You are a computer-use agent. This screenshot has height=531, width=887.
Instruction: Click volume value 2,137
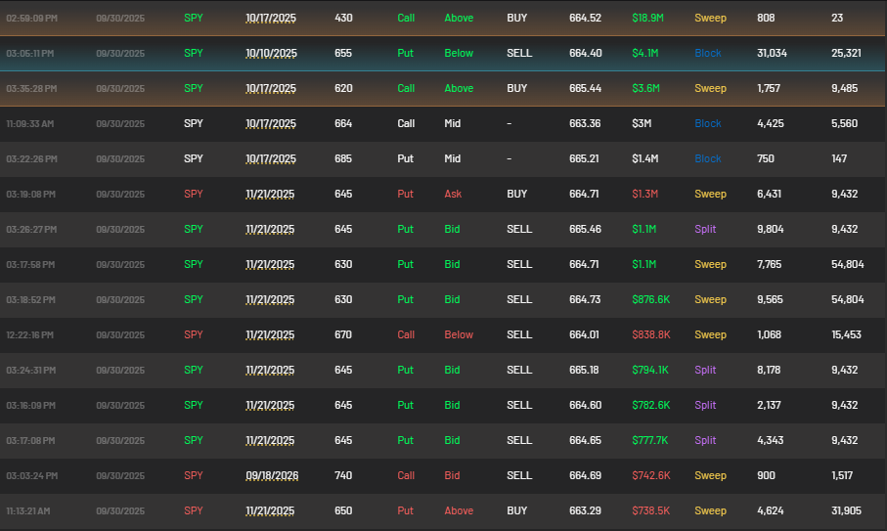[x=769, y=404]
